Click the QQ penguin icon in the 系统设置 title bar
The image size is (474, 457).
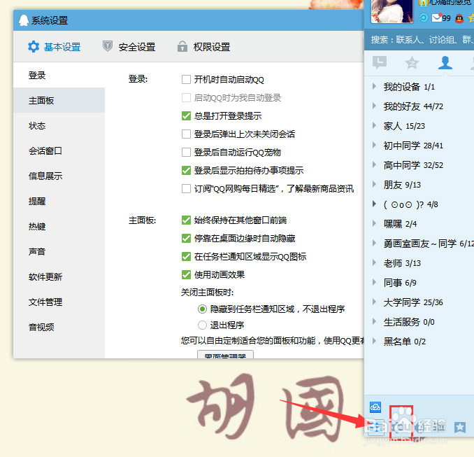[24, 20]
